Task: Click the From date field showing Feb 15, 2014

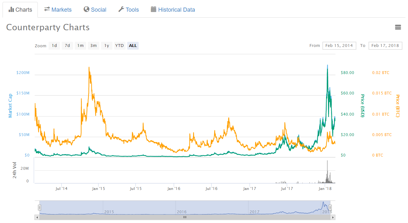Action: (339, 45)
